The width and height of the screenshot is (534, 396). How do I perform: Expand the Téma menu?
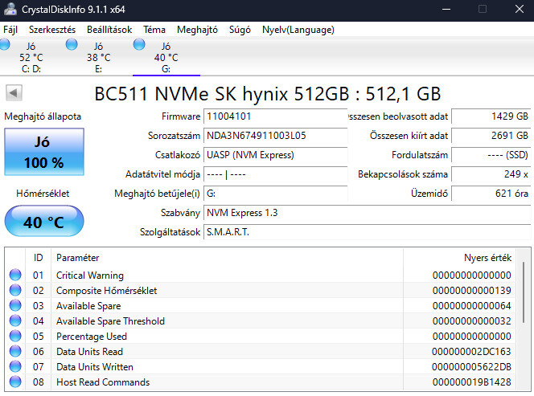coord(154,30)
